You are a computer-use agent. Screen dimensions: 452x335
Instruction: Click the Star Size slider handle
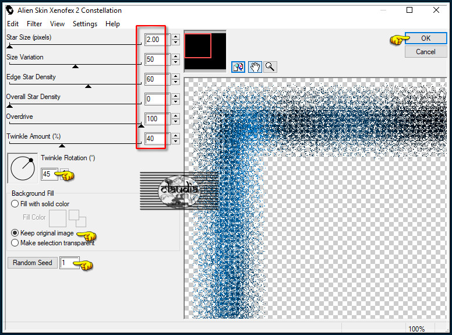9,46
